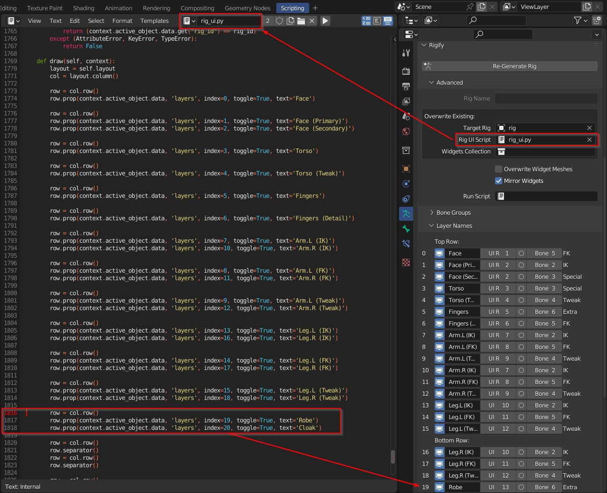The height and width of the screenshot is (493, 607).
Task: Open the View menu in text editor
Action: click(34, 21)
